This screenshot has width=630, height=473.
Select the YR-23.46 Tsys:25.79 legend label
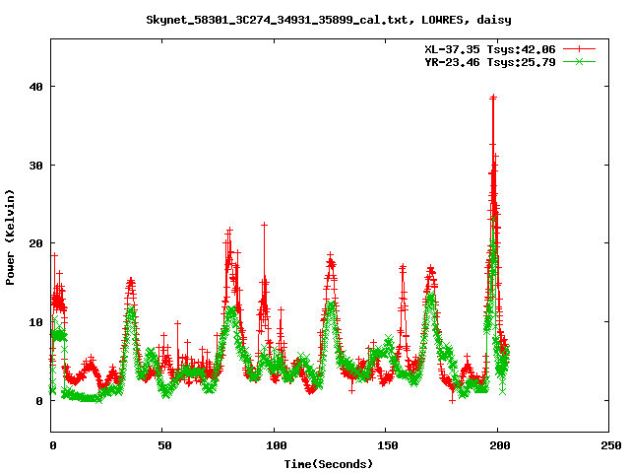(489, 61)
